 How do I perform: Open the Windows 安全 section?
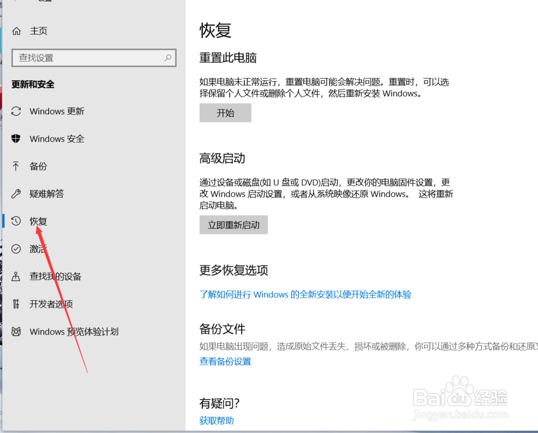pyautogui.click(x=57, y=139)
